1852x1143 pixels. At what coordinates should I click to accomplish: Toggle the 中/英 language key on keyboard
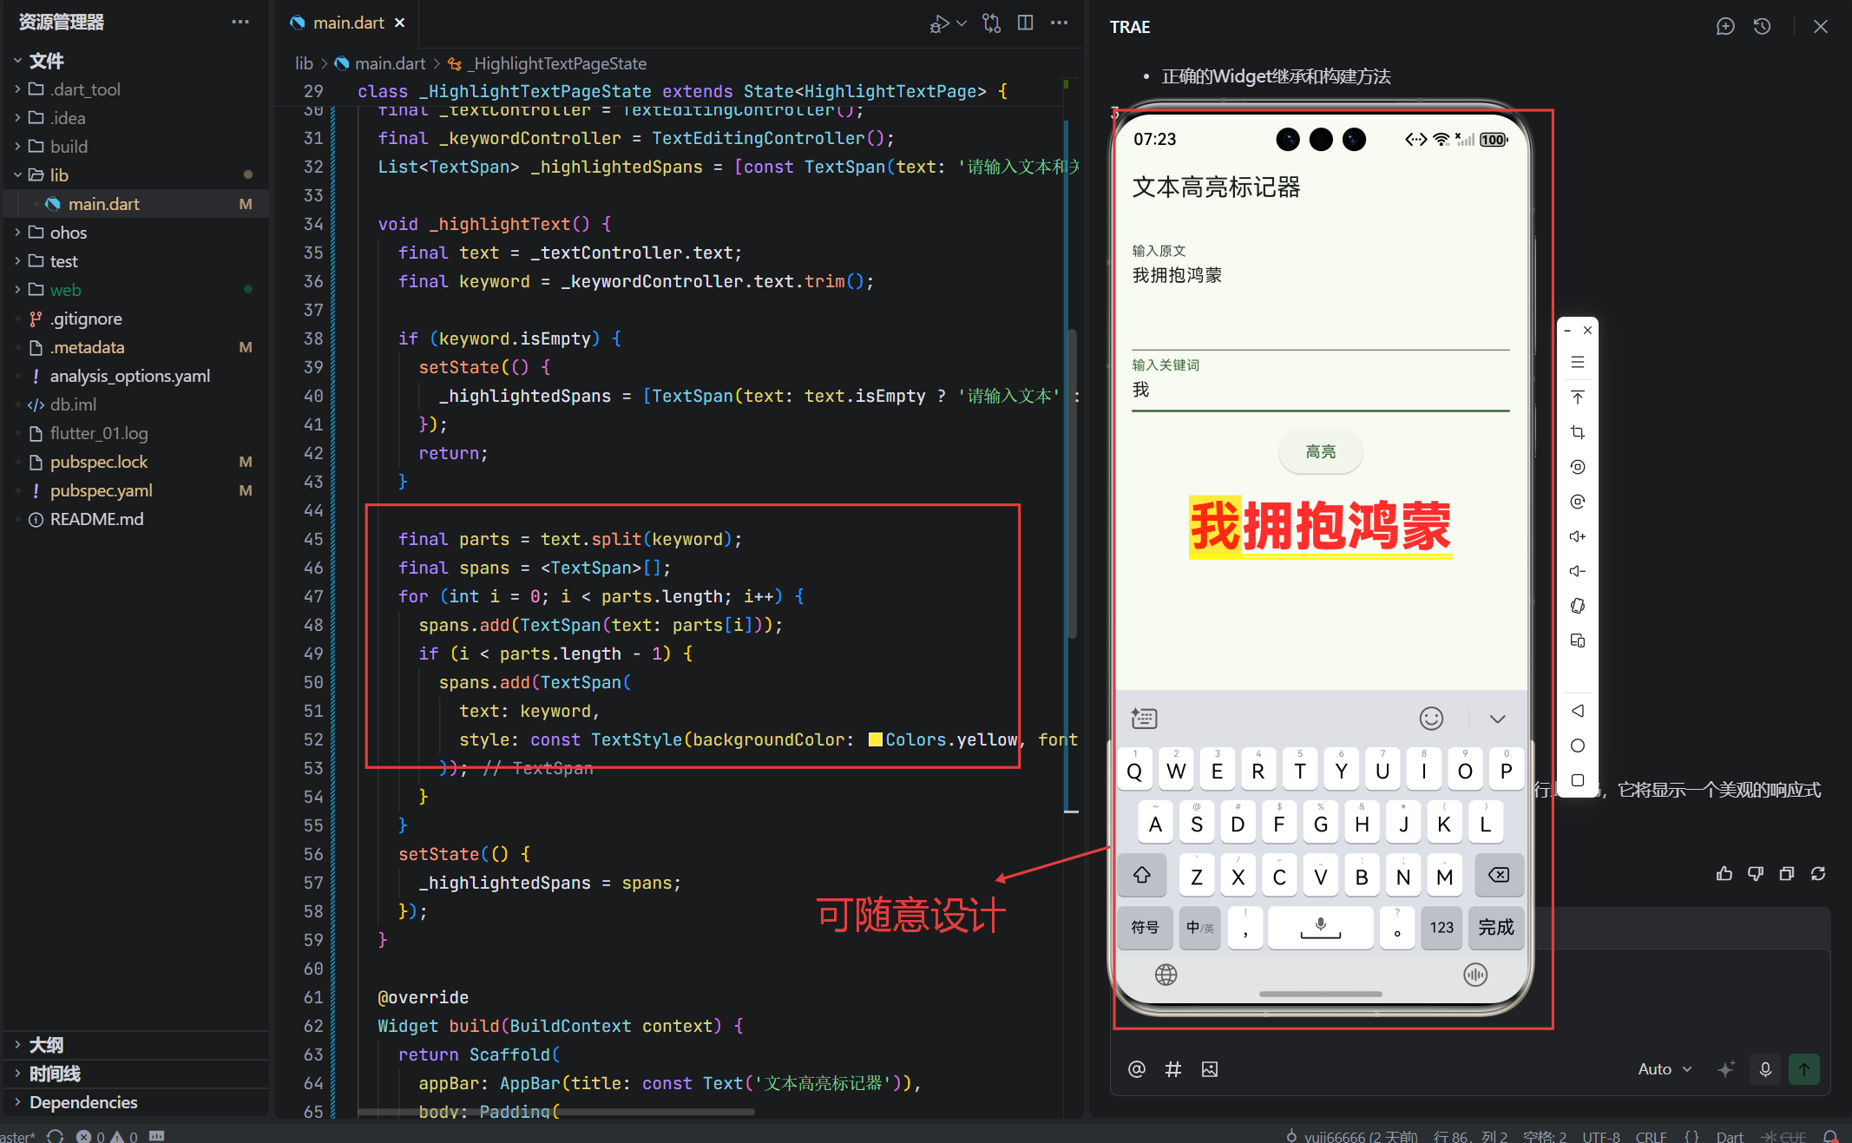click(1200, 928)
